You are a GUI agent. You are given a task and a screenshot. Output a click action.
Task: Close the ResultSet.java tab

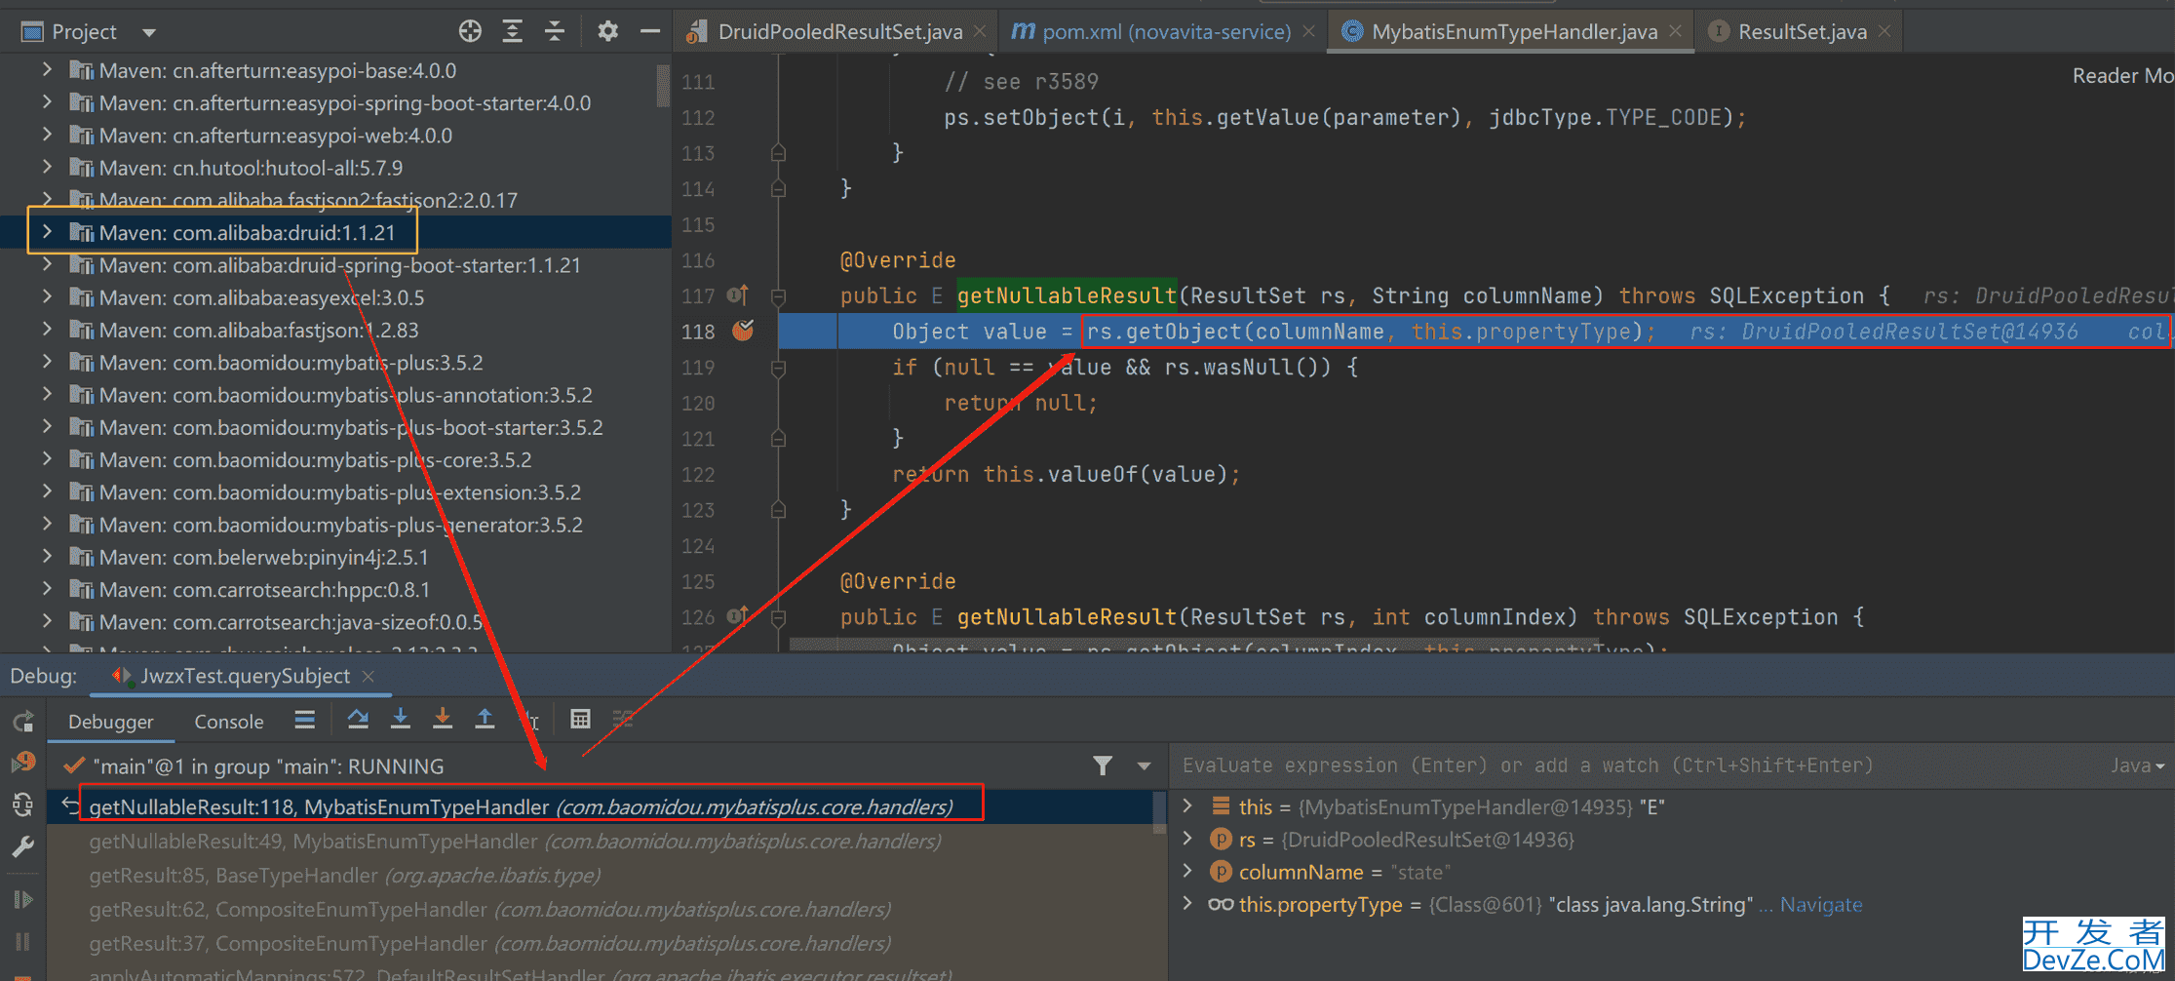pos(1884,32)
